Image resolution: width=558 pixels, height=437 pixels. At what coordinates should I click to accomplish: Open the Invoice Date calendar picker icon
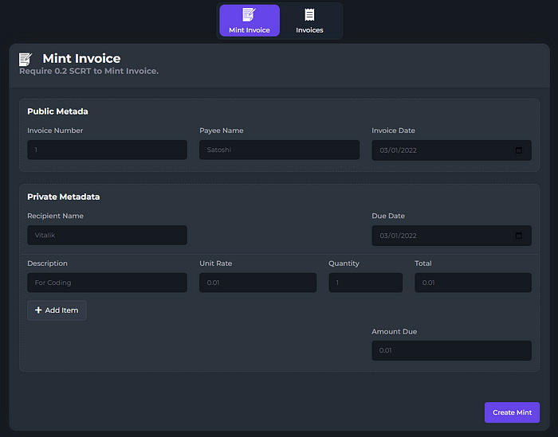[518, 150]
